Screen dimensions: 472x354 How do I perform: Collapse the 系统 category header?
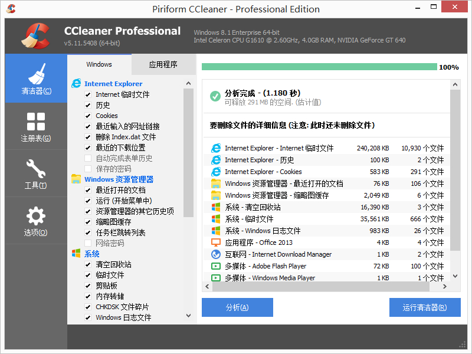point(92,254)
